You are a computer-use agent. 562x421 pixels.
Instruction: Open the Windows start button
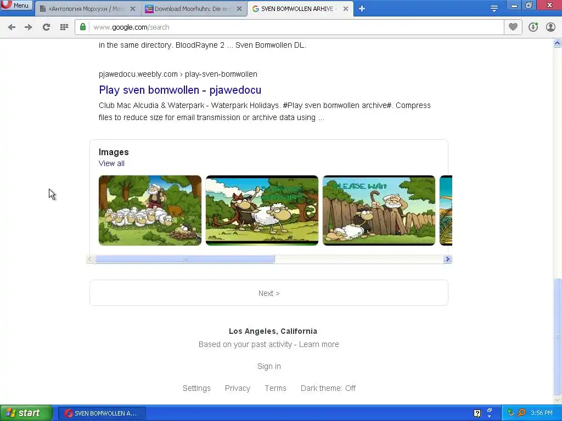26,413
